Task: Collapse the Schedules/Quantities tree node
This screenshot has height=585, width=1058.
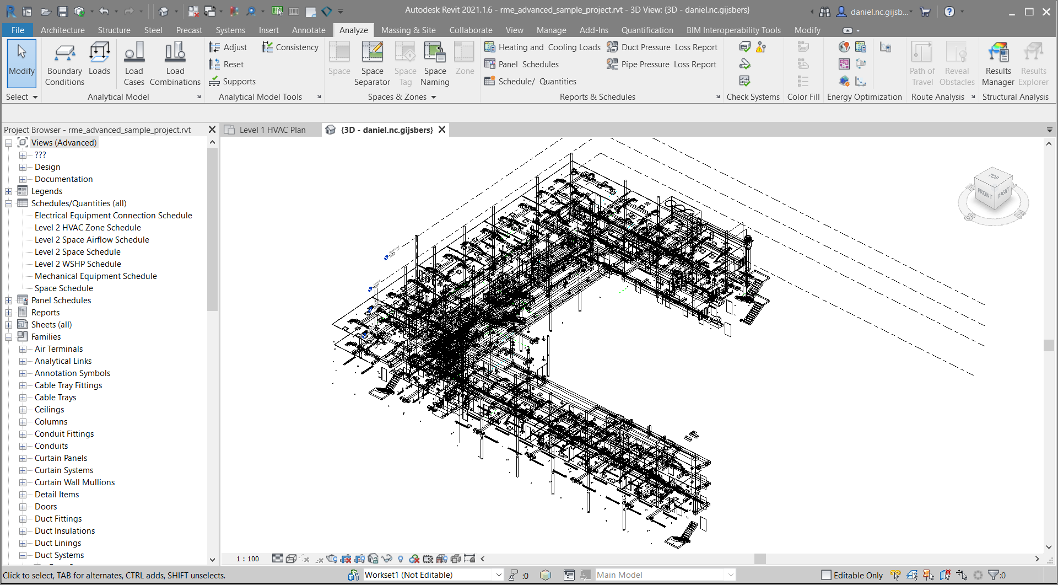Action: coord(9,203)
